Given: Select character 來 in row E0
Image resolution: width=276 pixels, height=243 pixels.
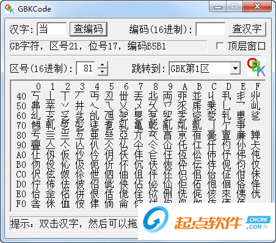Looking at the screenshot, I should tap(227, 194).
